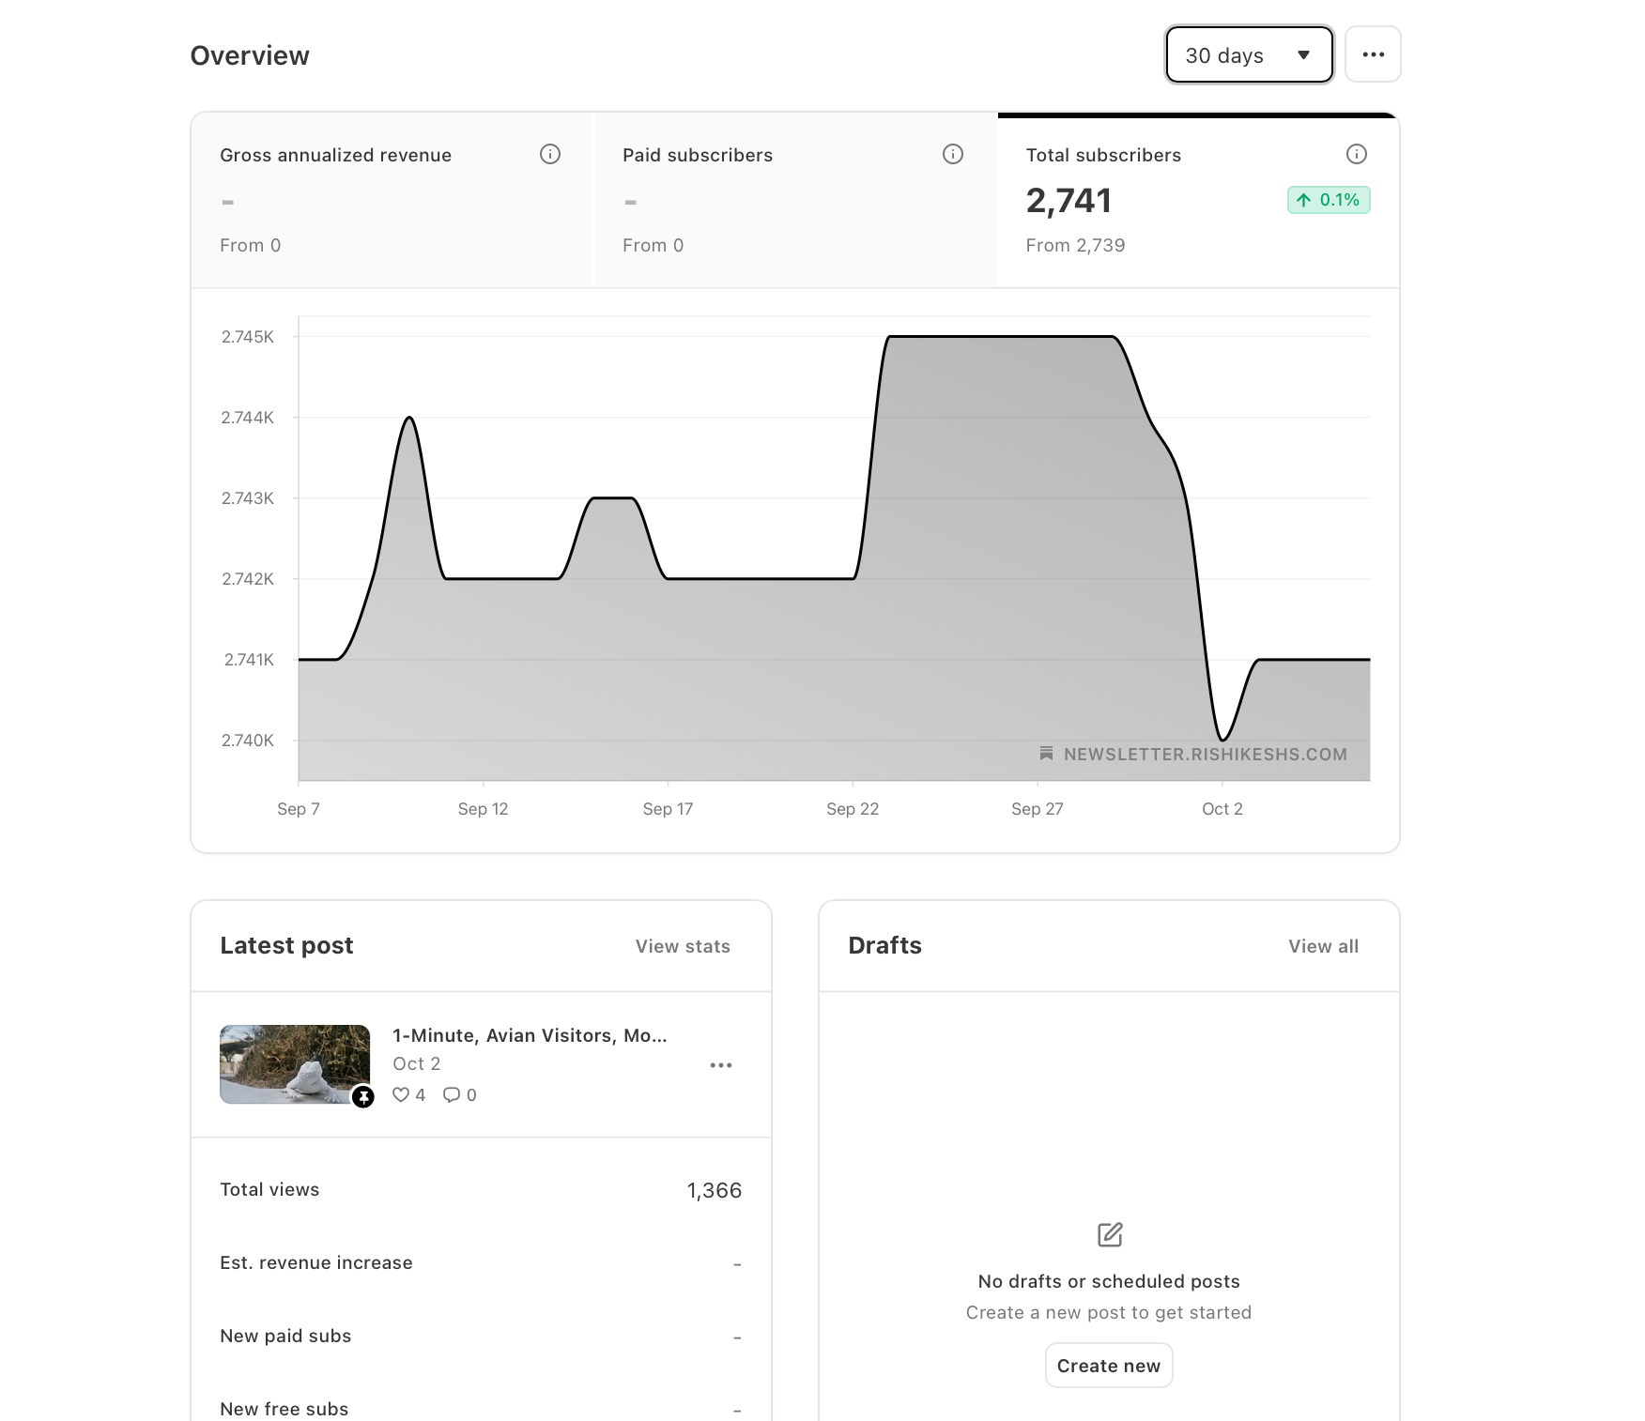Click the 2.740K y-axis label
The width and height of the screenshot is (1645, 1421).
[x=248, y=741]
